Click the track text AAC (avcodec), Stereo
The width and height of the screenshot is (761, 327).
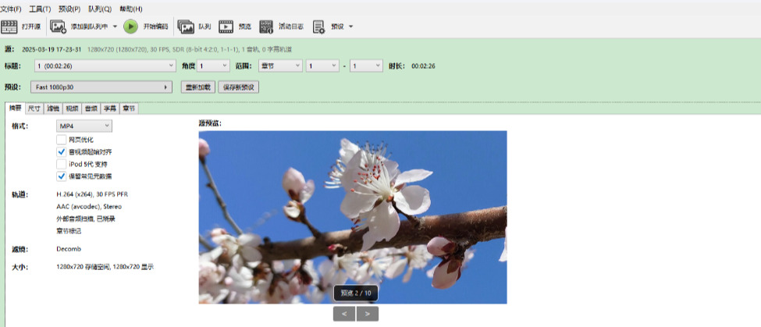coord(89,207)
